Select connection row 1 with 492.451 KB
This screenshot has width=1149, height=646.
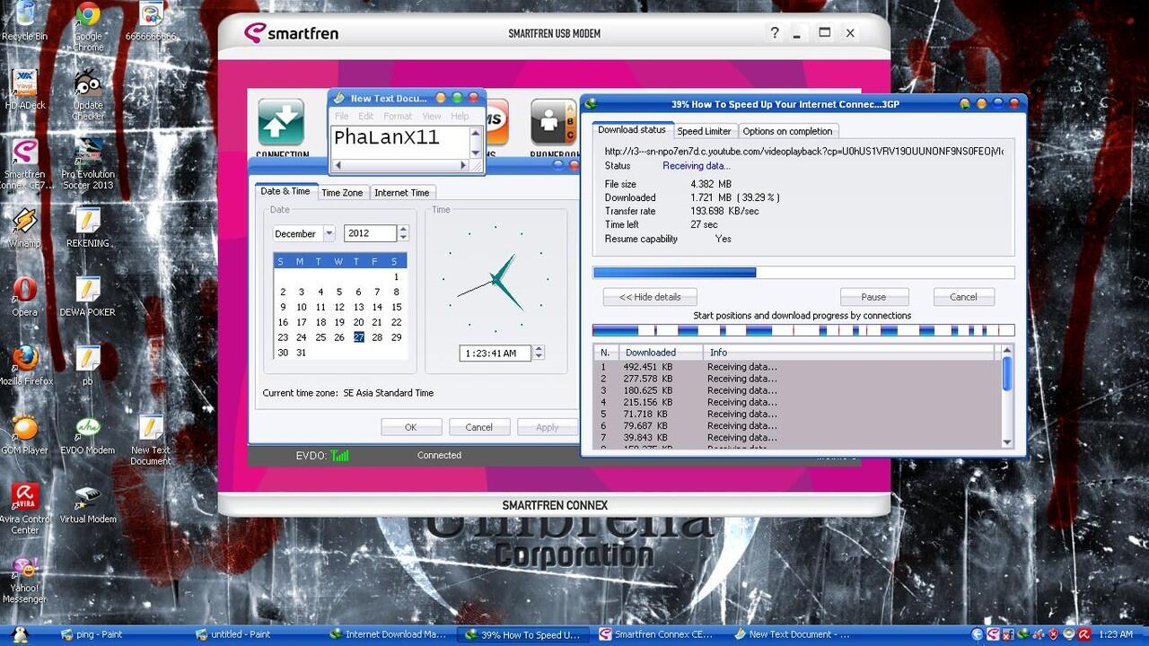click(797, 367)
